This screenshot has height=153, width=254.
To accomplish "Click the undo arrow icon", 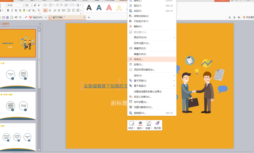I will tap(16, 17).
